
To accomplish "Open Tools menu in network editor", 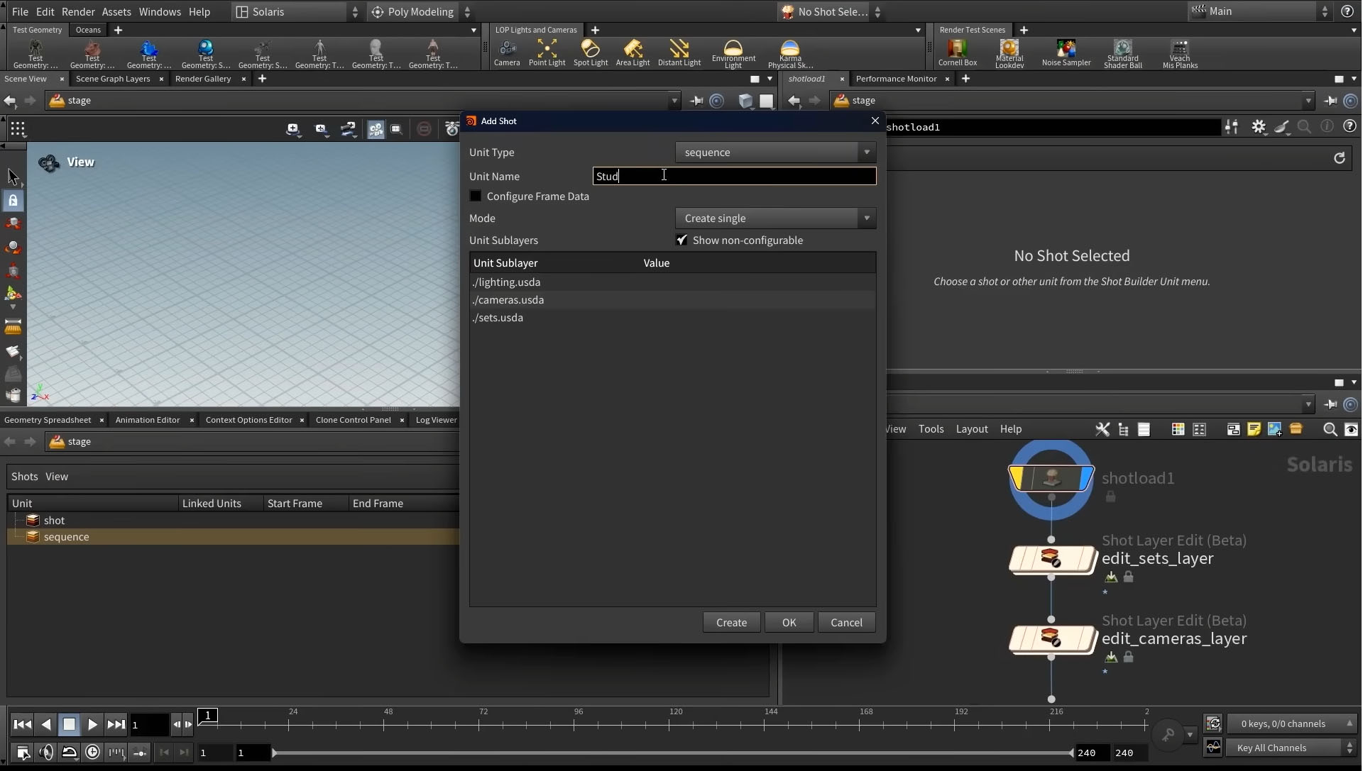I will (x=931, y=429).
